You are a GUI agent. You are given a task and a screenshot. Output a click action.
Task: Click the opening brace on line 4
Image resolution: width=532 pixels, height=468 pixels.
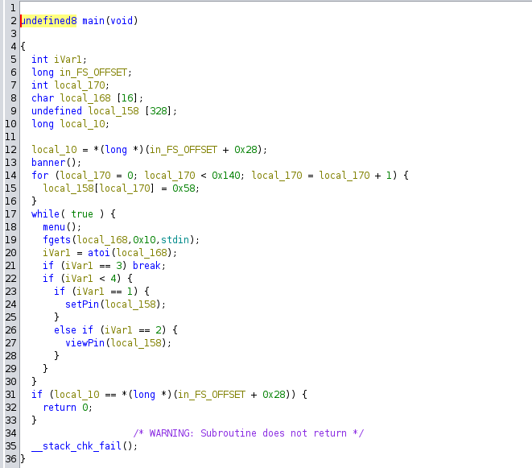(23, 47)
